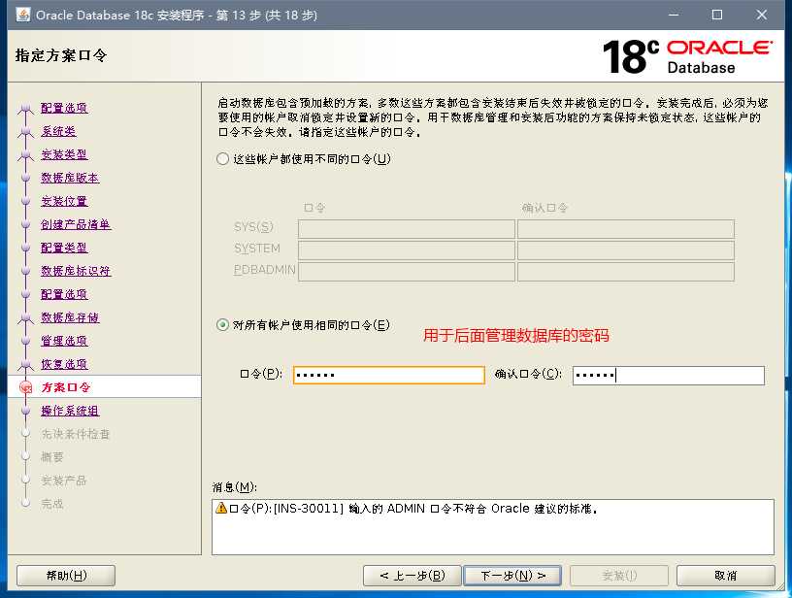
Task: Go to the 数据库版本 step
Action: pos(70,178)
